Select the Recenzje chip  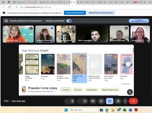[x=78, y=90]
